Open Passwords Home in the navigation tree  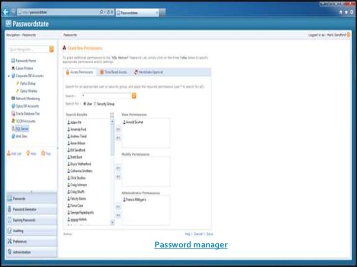pyautogui.click(x=24, y=61)
